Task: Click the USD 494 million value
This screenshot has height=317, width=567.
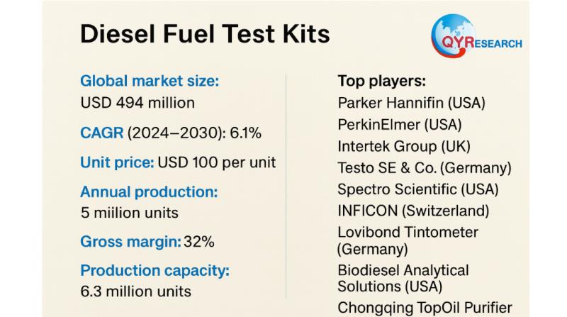Action: [137, 103]
